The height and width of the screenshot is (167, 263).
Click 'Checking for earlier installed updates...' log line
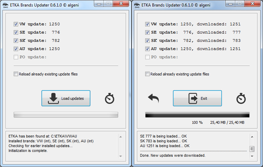40,146
